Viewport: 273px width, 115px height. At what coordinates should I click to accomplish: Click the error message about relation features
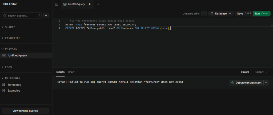click(120, 82)
